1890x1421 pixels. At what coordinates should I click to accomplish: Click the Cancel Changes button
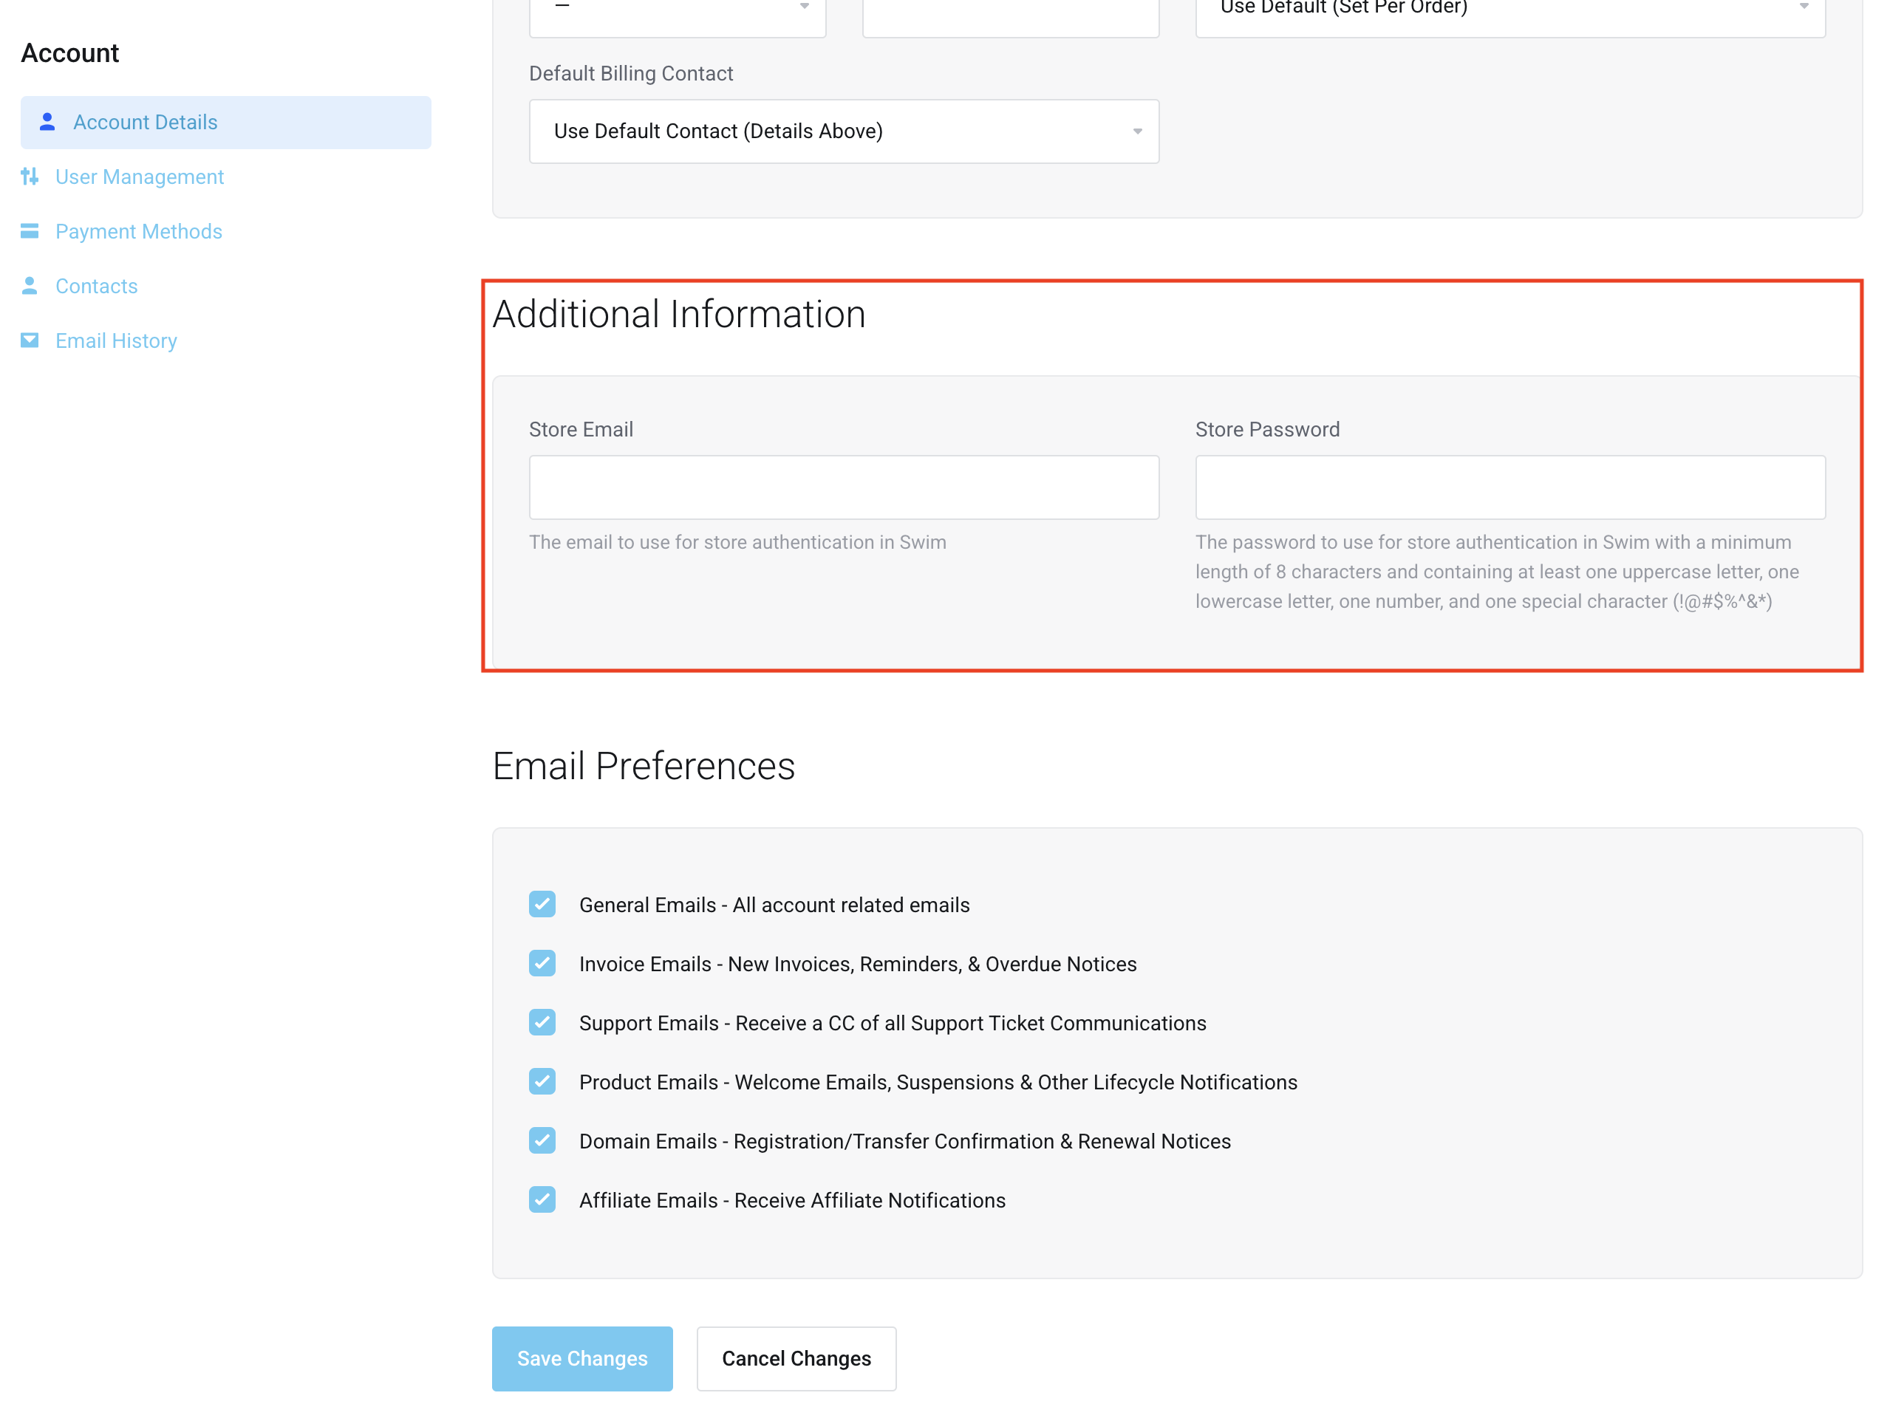click(796, 1357)
